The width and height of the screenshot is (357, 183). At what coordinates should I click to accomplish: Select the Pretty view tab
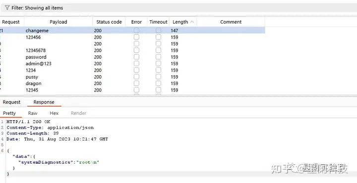(9, 113)
